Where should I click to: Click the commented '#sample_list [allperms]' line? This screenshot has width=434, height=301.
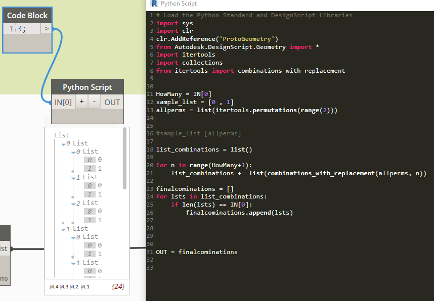click(x=198, y=133)
